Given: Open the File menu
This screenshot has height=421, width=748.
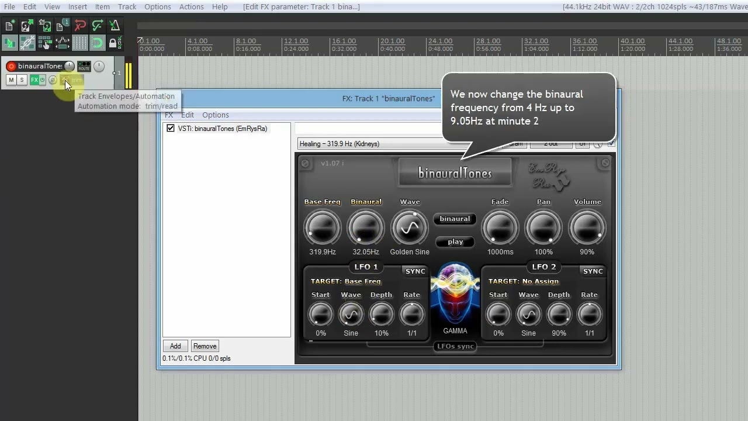Looking at the screenshot, I should (x=9, y=6).
